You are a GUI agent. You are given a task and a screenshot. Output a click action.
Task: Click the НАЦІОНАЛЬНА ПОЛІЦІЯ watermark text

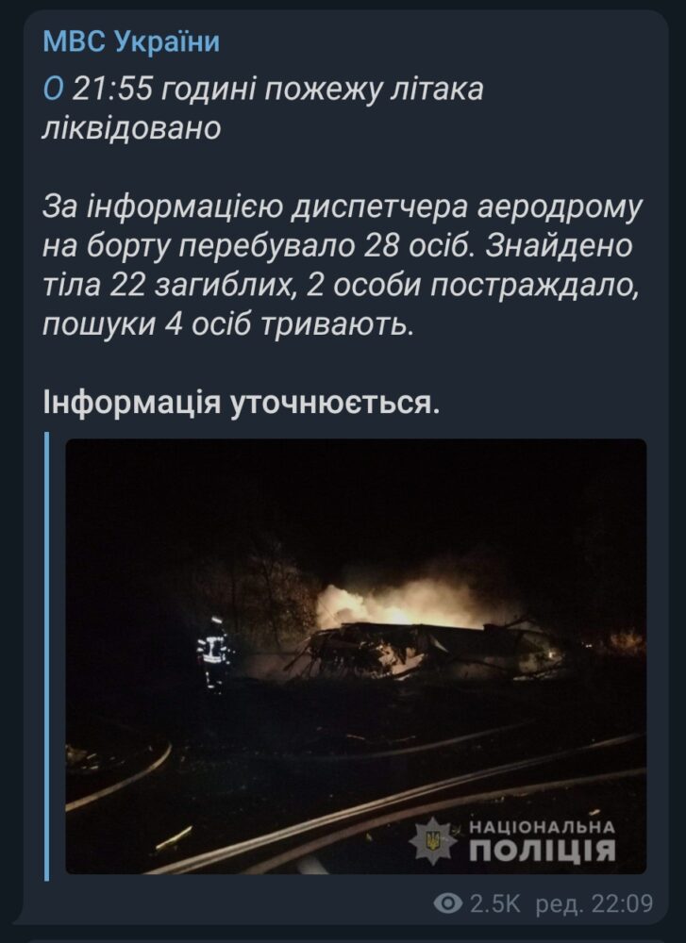[x=542, y=841]
